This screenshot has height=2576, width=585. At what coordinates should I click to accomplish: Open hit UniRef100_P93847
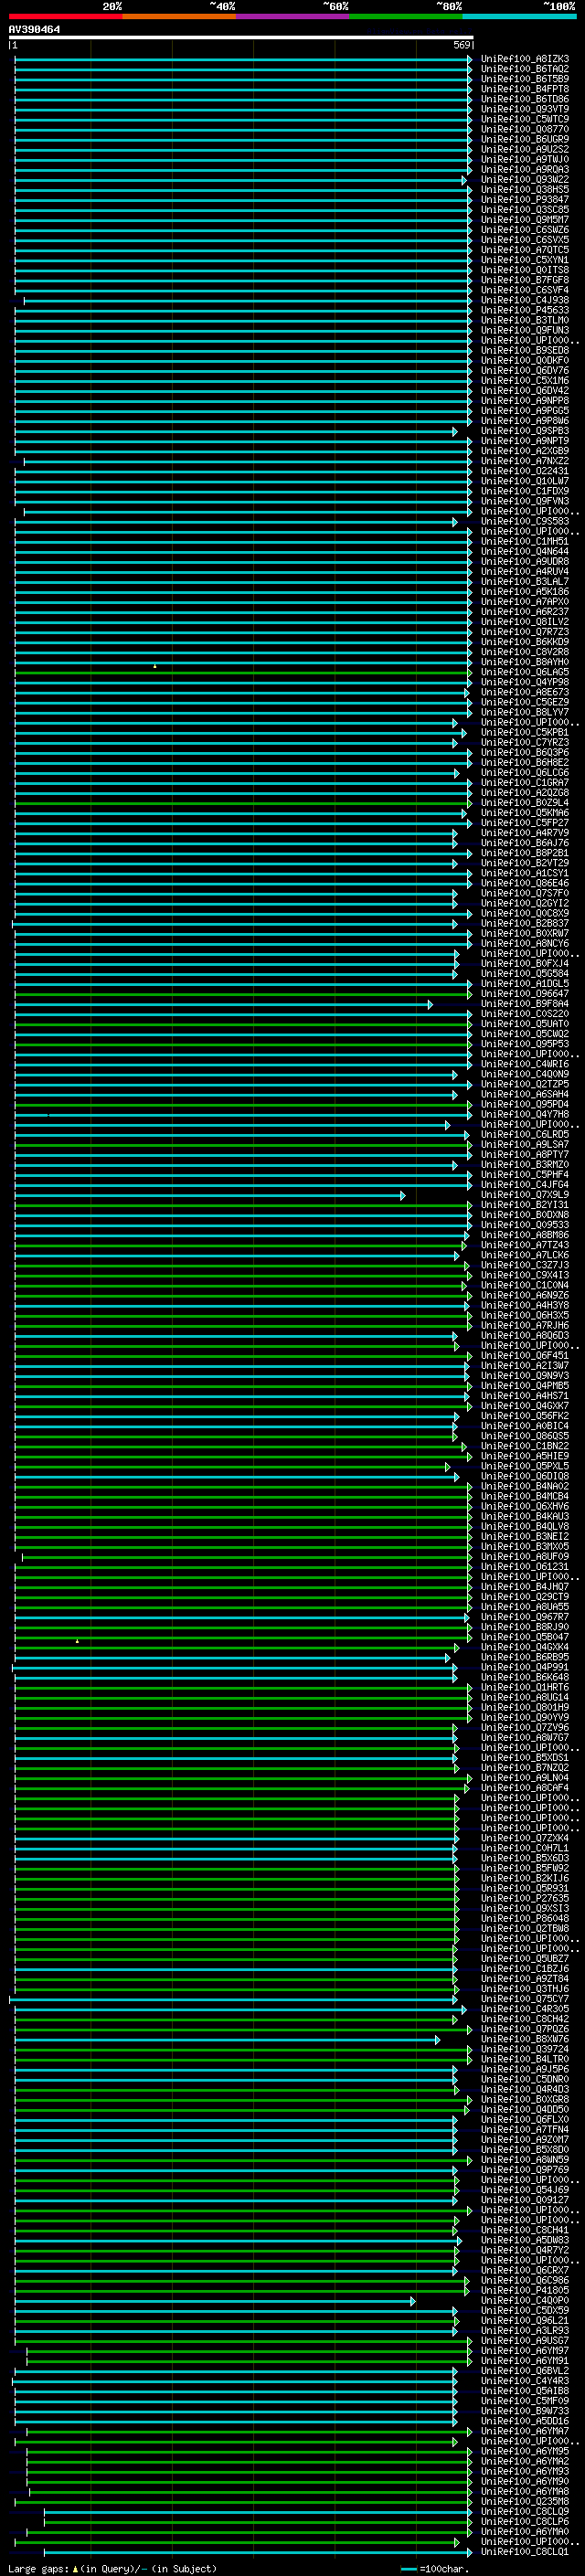(x=525, y=200)
